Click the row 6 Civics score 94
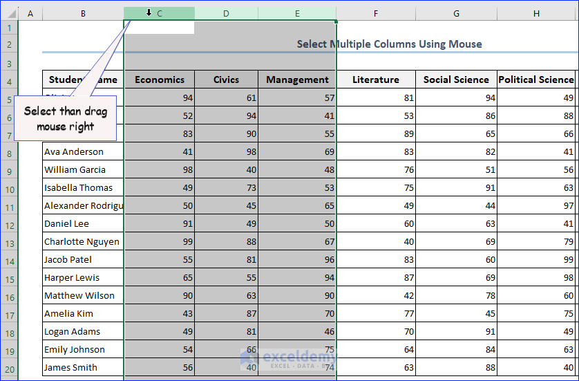The width and height of the screenshot is (579, 381). tap(227, 115)
